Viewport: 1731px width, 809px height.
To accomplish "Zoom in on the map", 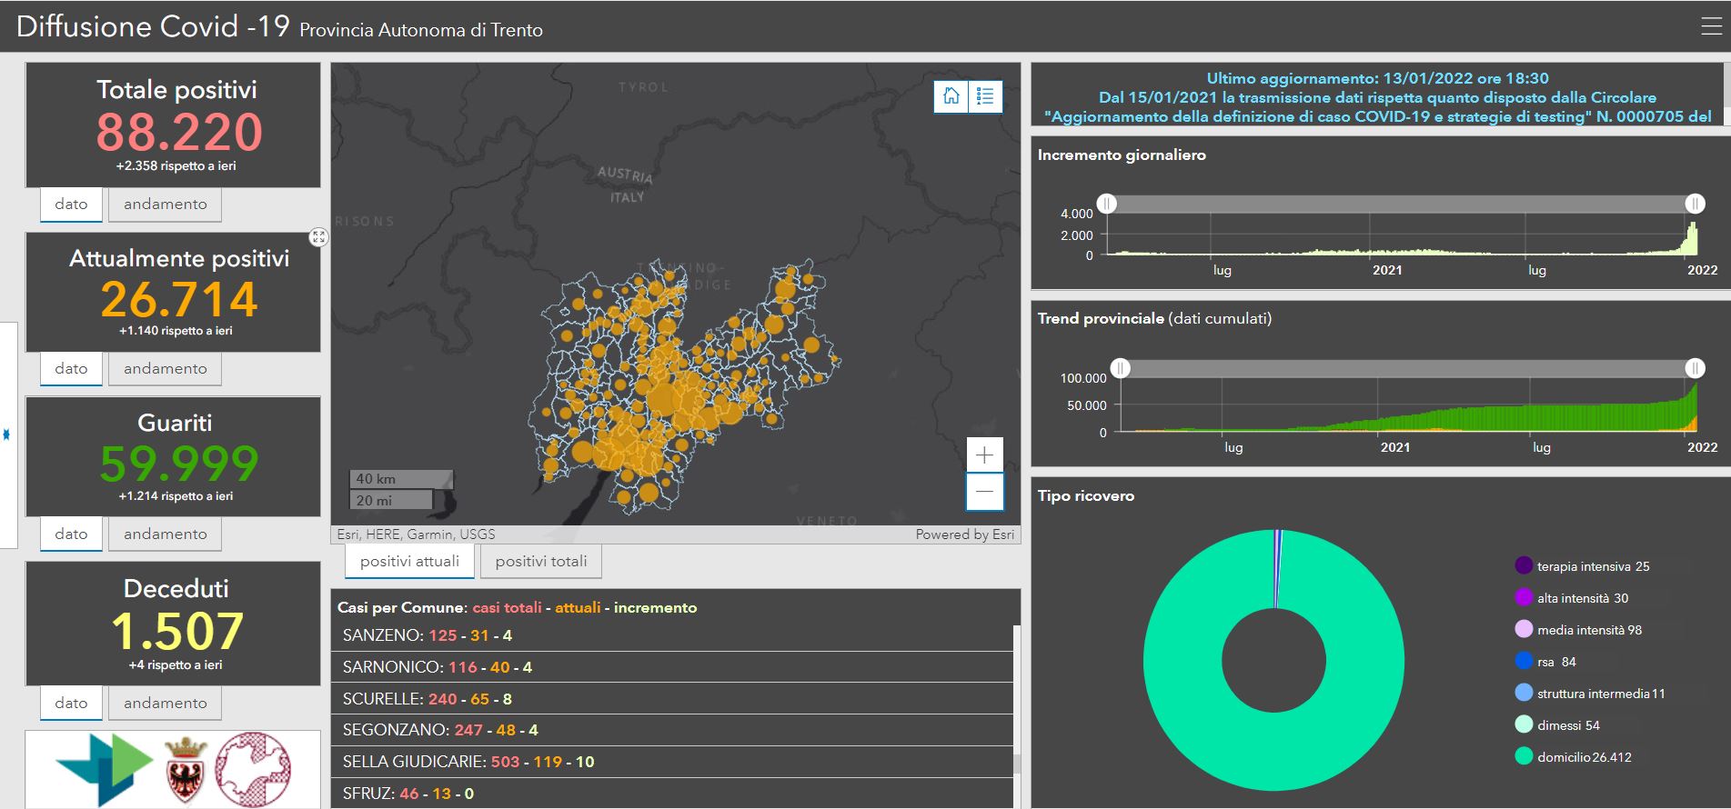I will [984, 454].
